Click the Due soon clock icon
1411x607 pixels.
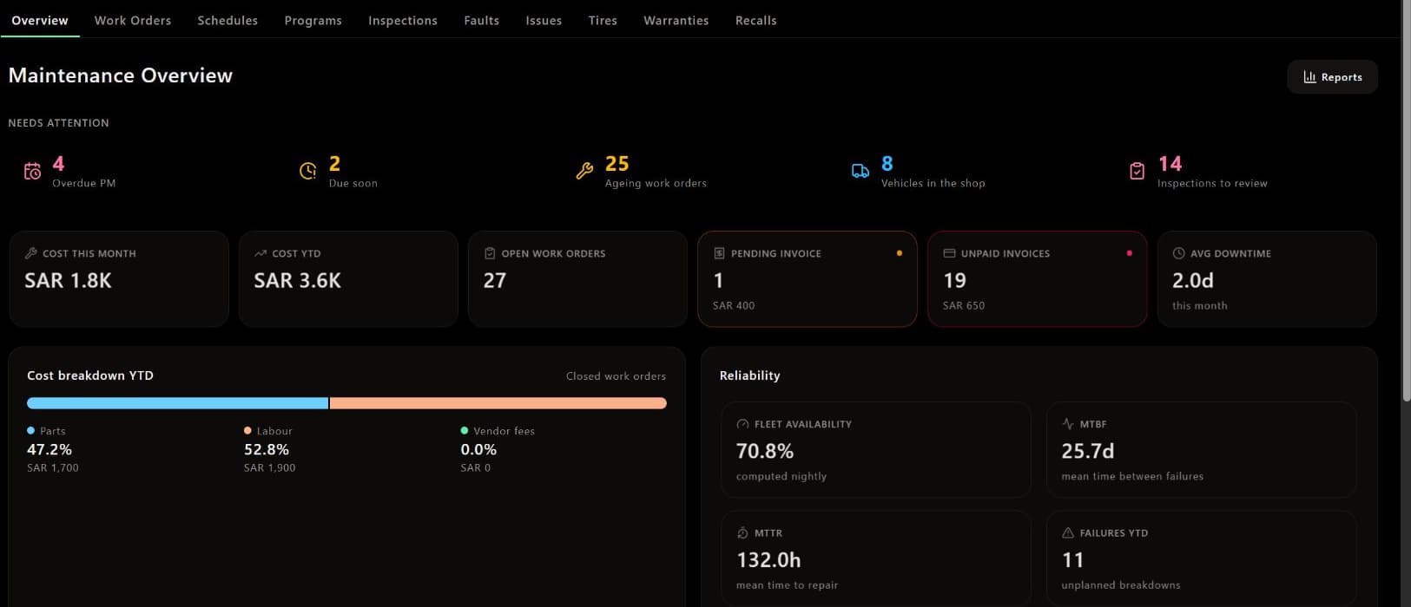coord(308,172)
